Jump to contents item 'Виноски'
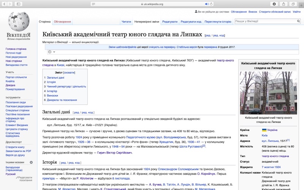The height and width of the screenshot is (190, 304). [x=52, y=95]
